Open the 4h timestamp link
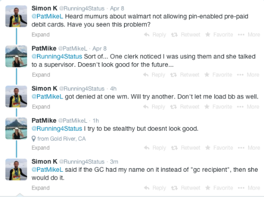The image size is (264, 197). [x=114, y=88]
